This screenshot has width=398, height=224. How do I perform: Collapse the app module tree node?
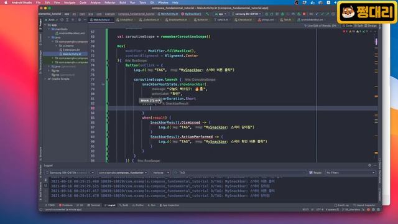(x=45, y=25)
